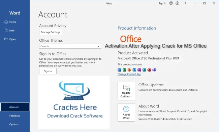Open the Options item in sidebar
This screenshot has width=219, height=132.
click(14, 124)
